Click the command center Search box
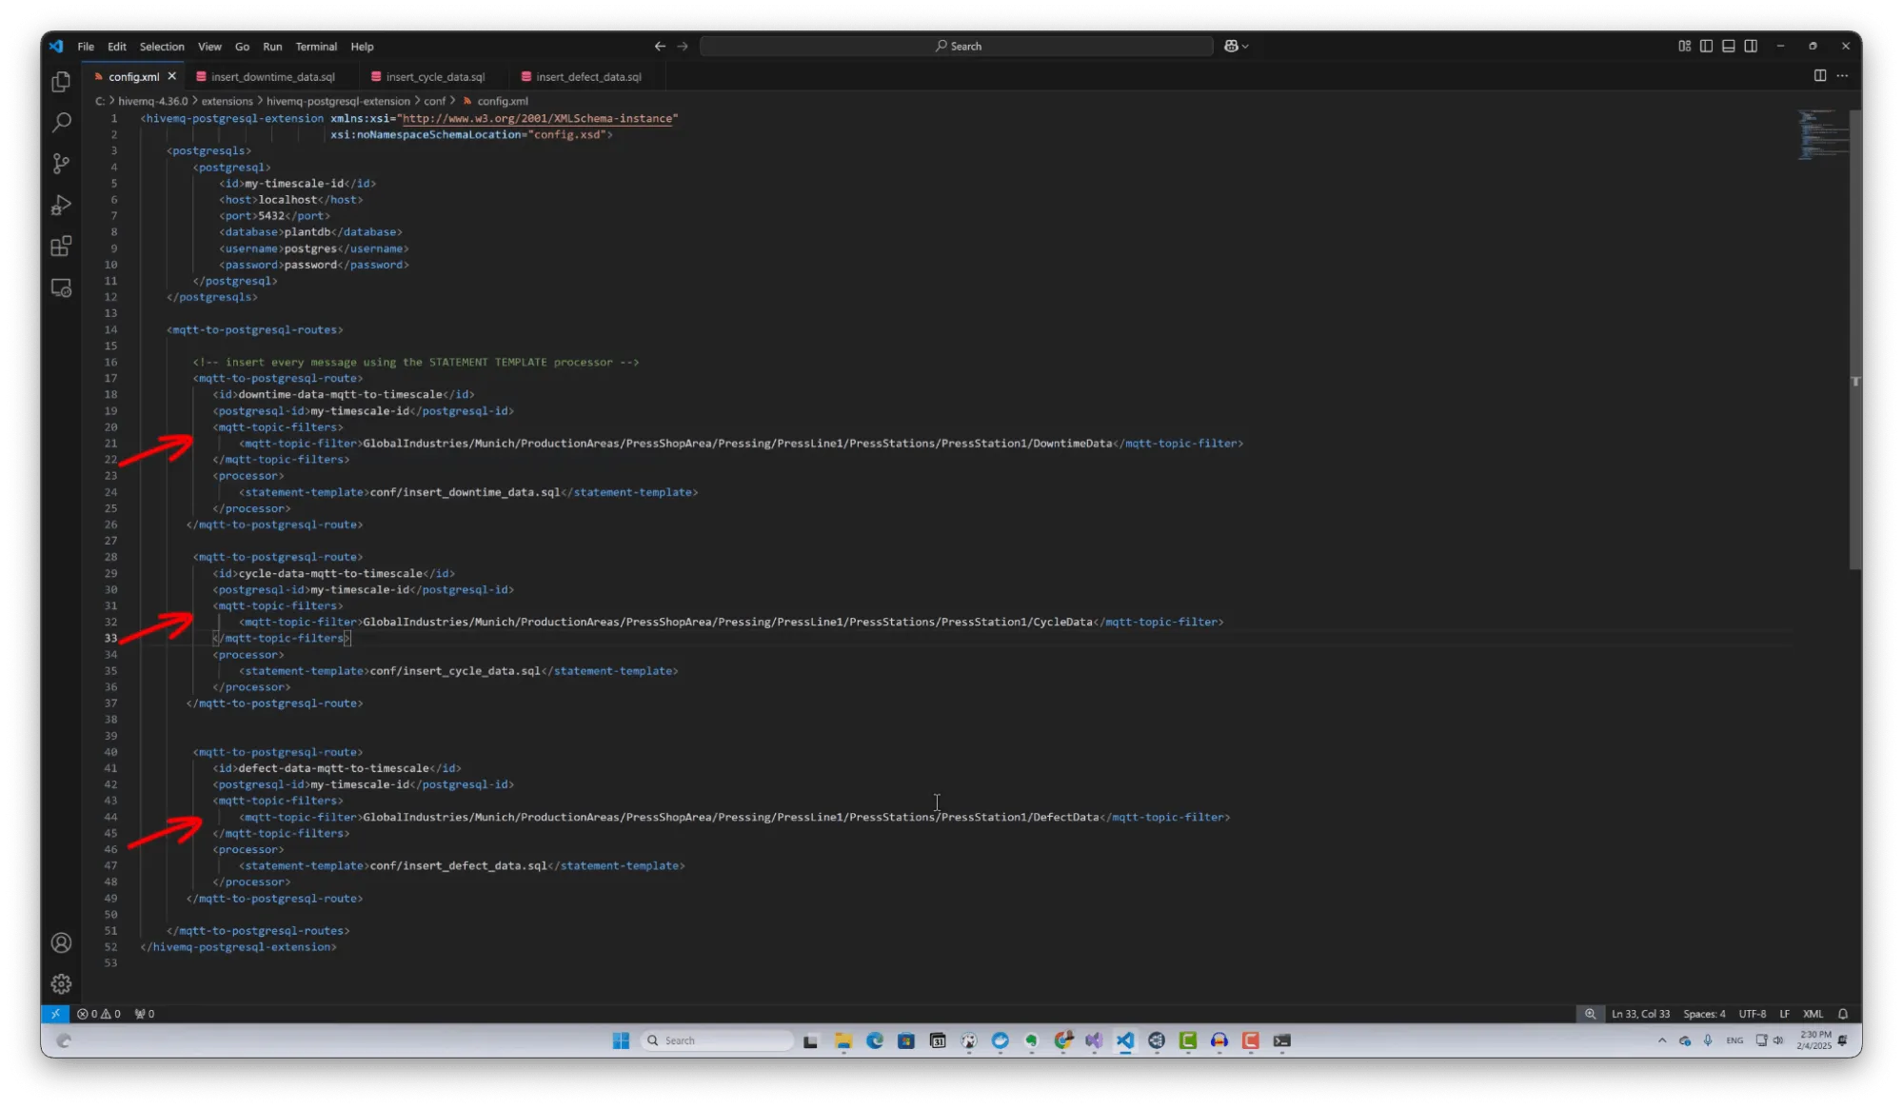Image resolution: width=1903 pixels, height=1109 pixels. click(x=957, y=46)
